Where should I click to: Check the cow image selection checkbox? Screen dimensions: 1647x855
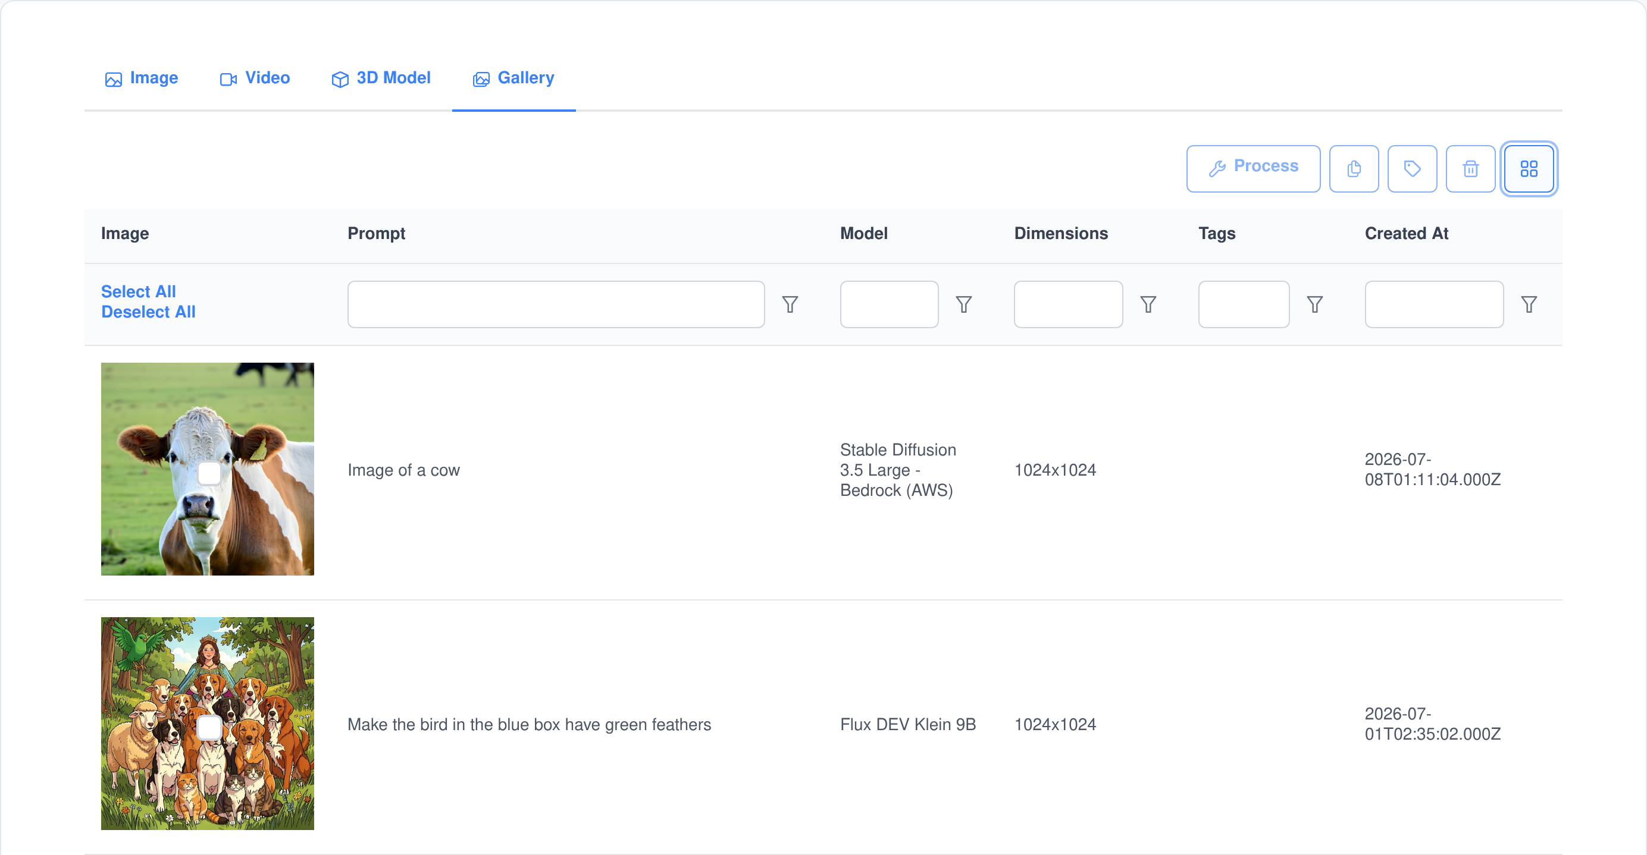(209, 473)
